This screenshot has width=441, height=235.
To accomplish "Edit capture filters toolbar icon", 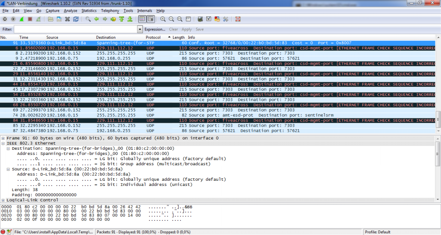I will [x=200, y=19].
